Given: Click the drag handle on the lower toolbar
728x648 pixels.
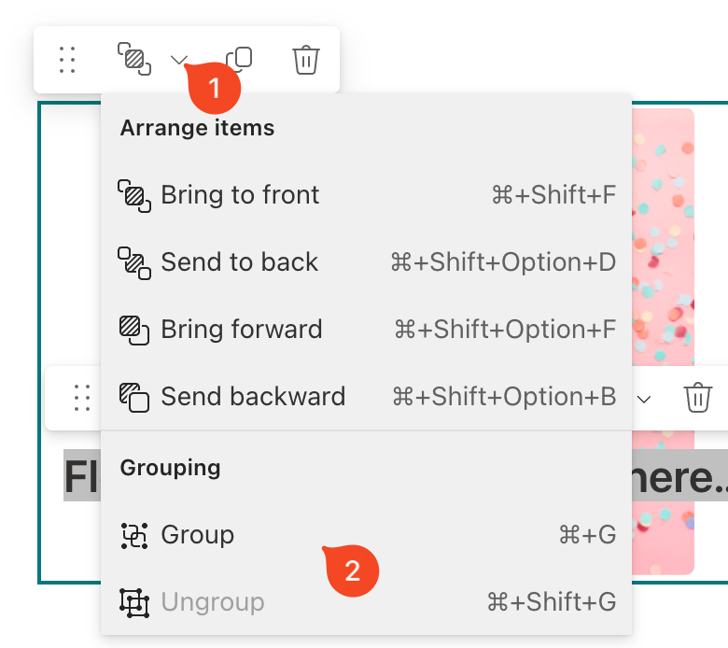Looking at the screenshot, I should click(82, 398).
